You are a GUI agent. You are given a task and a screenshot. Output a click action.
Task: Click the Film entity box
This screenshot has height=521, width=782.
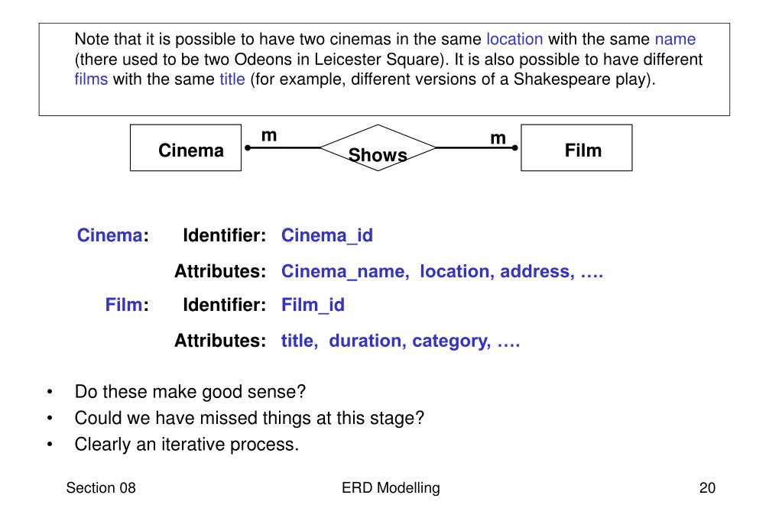(x=576, y=147)
